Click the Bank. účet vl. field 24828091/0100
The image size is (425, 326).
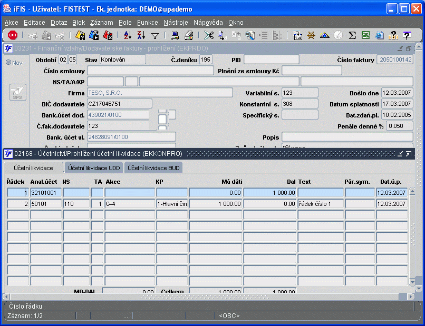tap(131, 137)
